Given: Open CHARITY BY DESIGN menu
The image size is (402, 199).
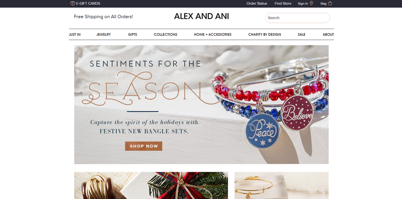Looking at the screenshot, I should click(x=265, y=34).
